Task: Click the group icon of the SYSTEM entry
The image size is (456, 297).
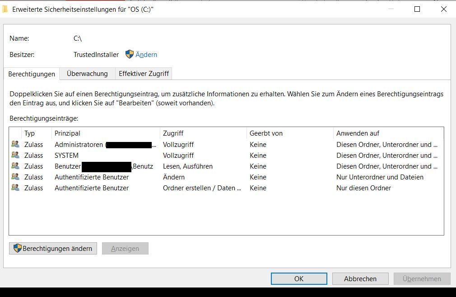Action: click(x=15, y=155)
